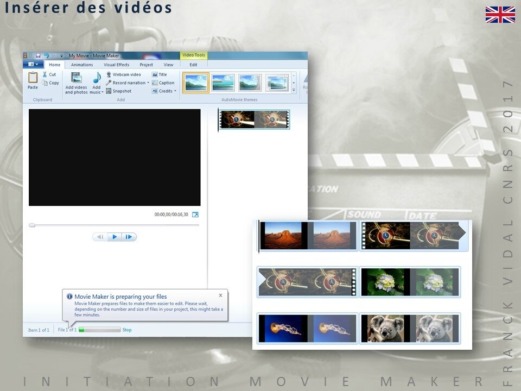Add Credits to the movie
521x391 pixels.
coord(162,91)
